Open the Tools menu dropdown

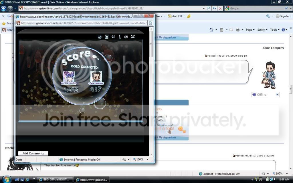pos(275,30)
